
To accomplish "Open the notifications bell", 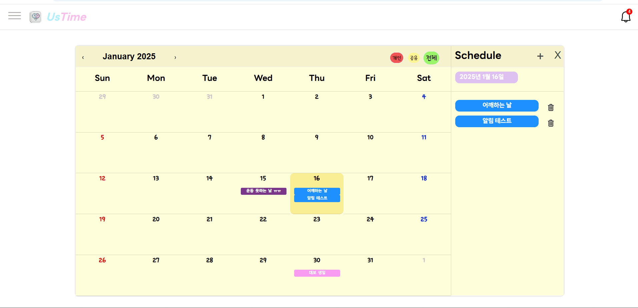I will point(626,17).
